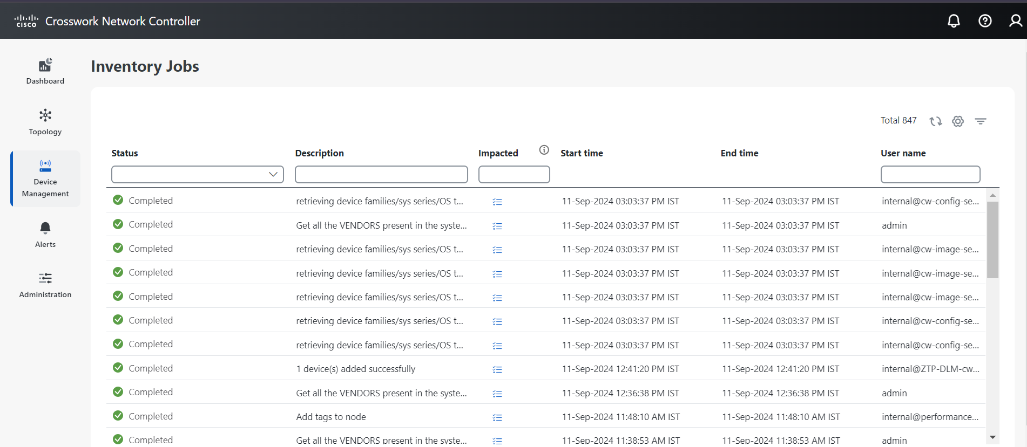Open impacted details for first row job

point(497,202)
